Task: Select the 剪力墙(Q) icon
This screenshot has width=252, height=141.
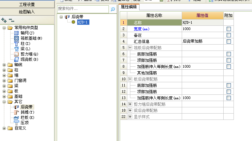Action: click(16, 54)
